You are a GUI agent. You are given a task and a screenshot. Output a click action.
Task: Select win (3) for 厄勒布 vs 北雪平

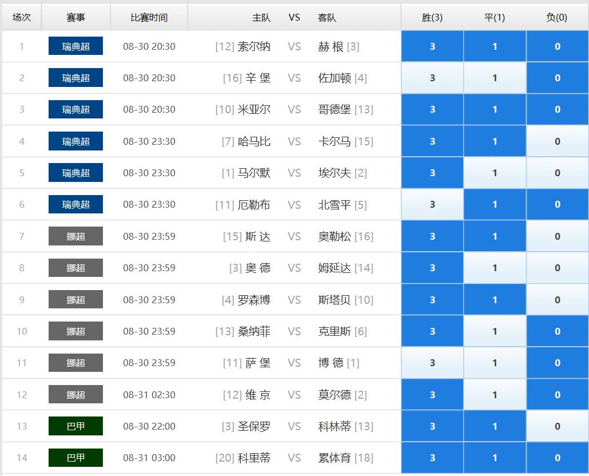[x=432, y=204]
